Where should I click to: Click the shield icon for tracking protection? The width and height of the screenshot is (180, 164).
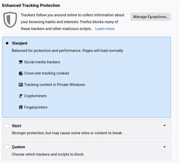click(x=10, y=20)
